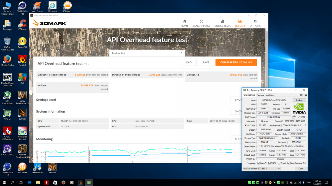Click the Vulkan score 23 978 572
Screen dimensions: 332x186
click(x=87, y=85)
